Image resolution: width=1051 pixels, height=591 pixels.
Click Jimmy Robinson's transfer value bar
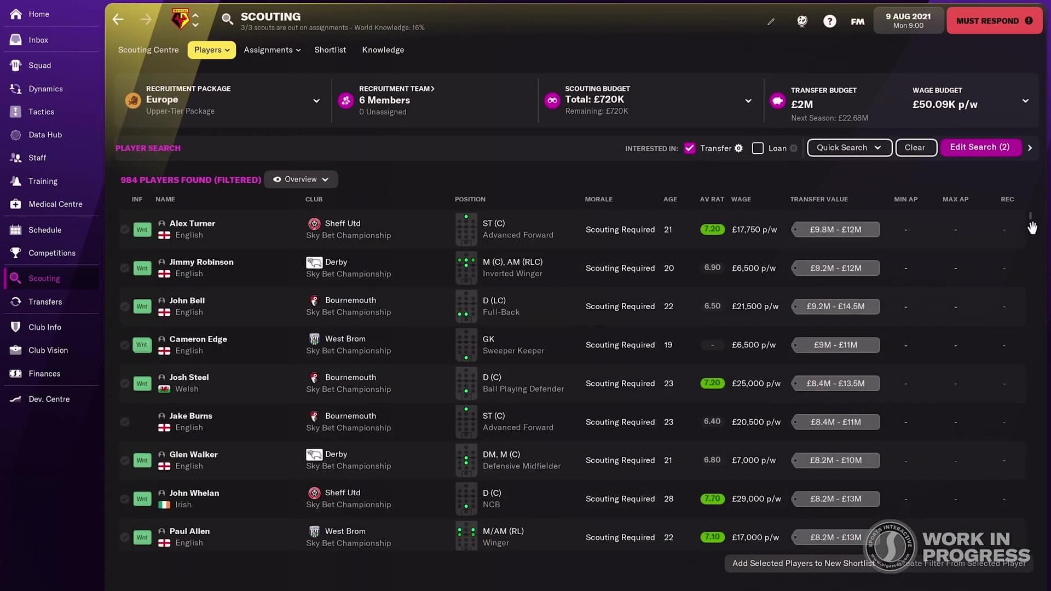click(835, 268)
